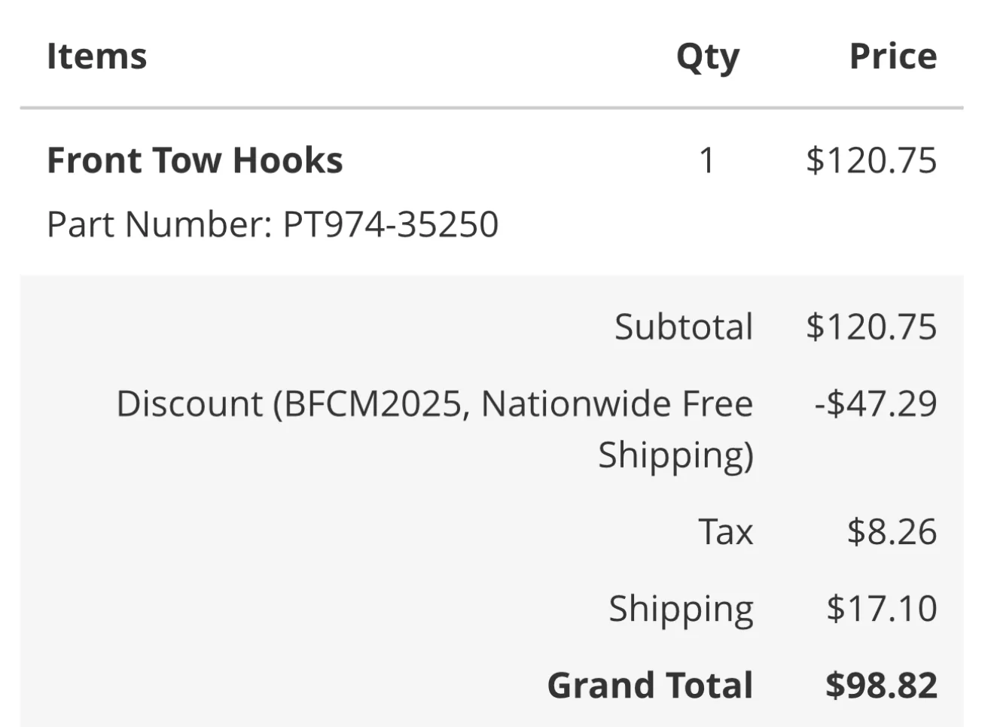Click the Tax label
Viewport: 994px width, 727px height.
tap(725, 531)
